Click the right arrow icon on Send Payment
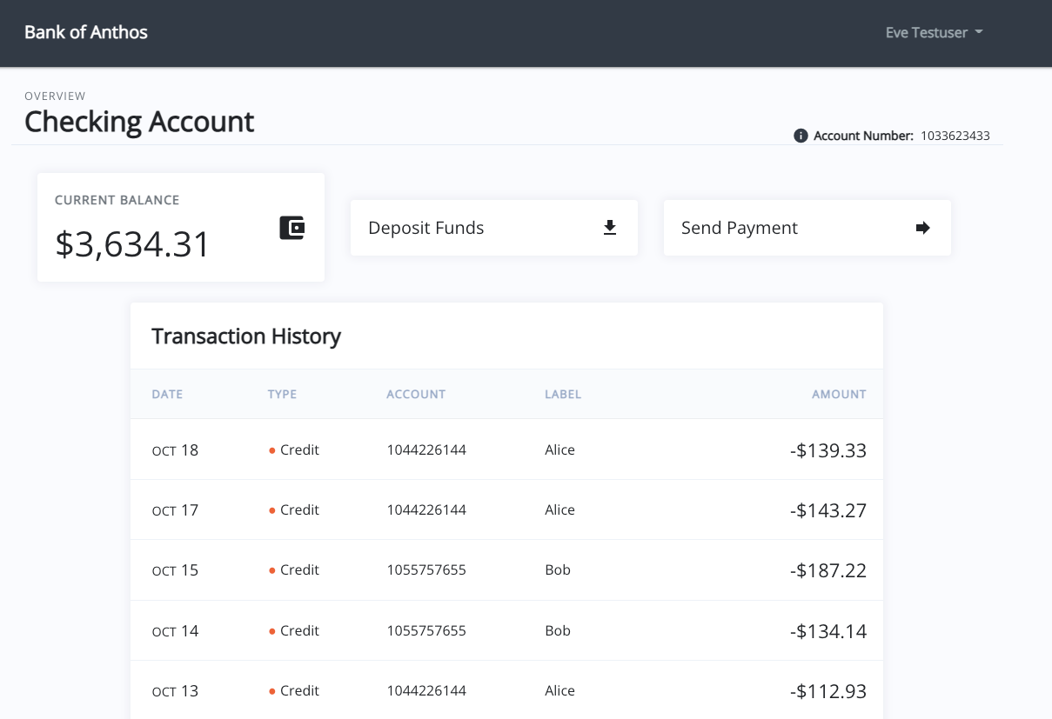Viewport: 1052px width, 719px height. (x=923, y=228)
